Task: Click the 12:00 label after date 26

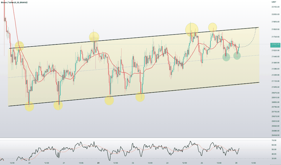Action: point(253,163)
